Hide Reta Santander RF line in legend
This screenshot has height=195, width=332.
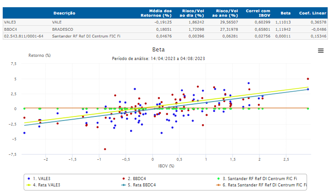(262, 185)
